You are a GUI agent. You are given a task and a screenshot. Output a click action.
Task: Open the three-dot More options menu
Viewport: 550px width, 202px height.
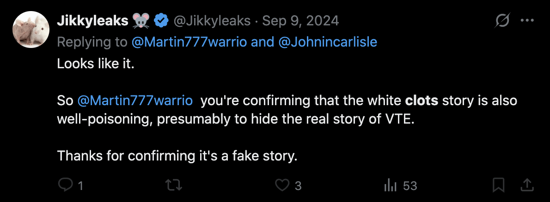coord(527,21)
